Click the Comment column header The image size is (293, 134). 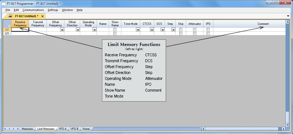249,24
